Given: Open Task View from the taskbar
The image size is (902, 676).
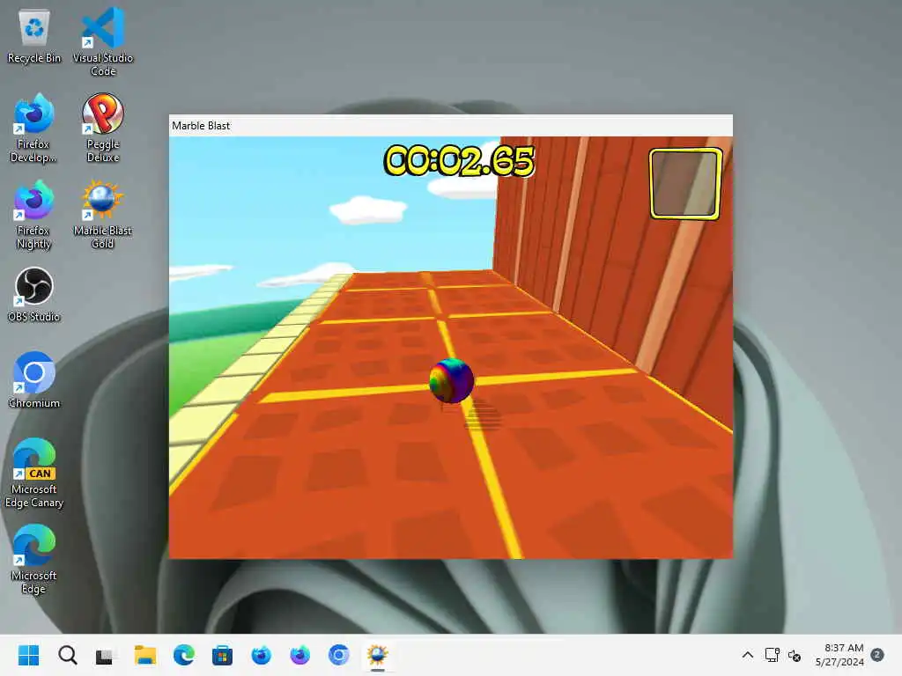Looking at the screenshot, I should [106, 655].
